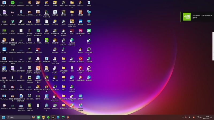The height and width of the screenshot is (120, 214).
Task: Open the 311ruiwen image file
Action: 4,22
